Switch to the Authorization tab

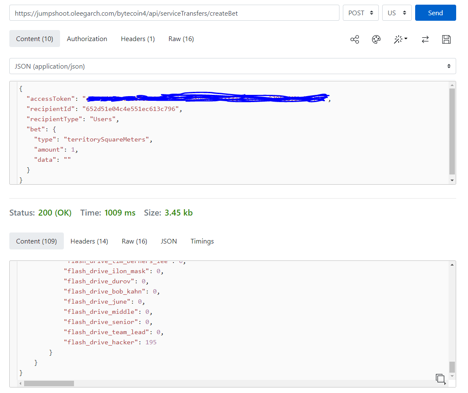tap(87, 39)
